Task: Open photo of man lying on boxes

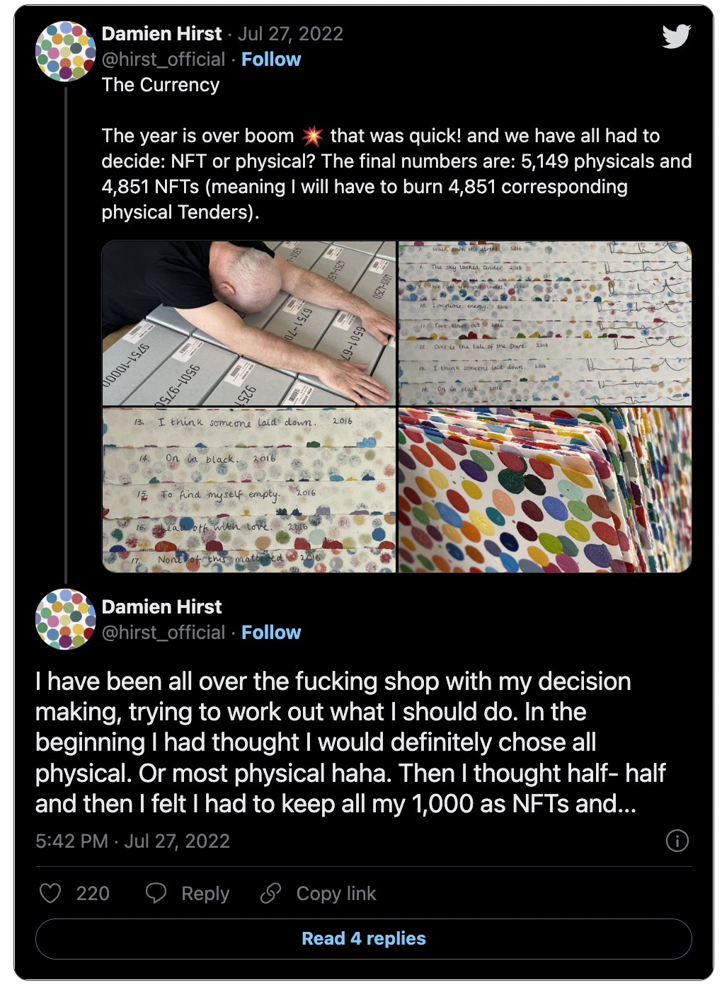Action: (248, 323)
